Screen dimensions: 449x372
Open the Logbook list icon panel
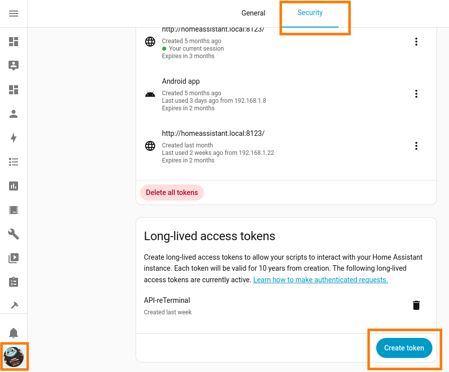[14, 162]
